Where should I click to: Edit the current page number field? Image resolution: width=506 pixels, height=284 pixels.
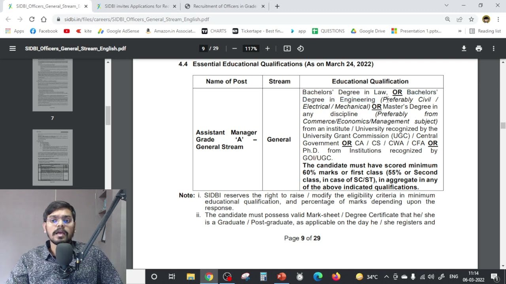203,49
